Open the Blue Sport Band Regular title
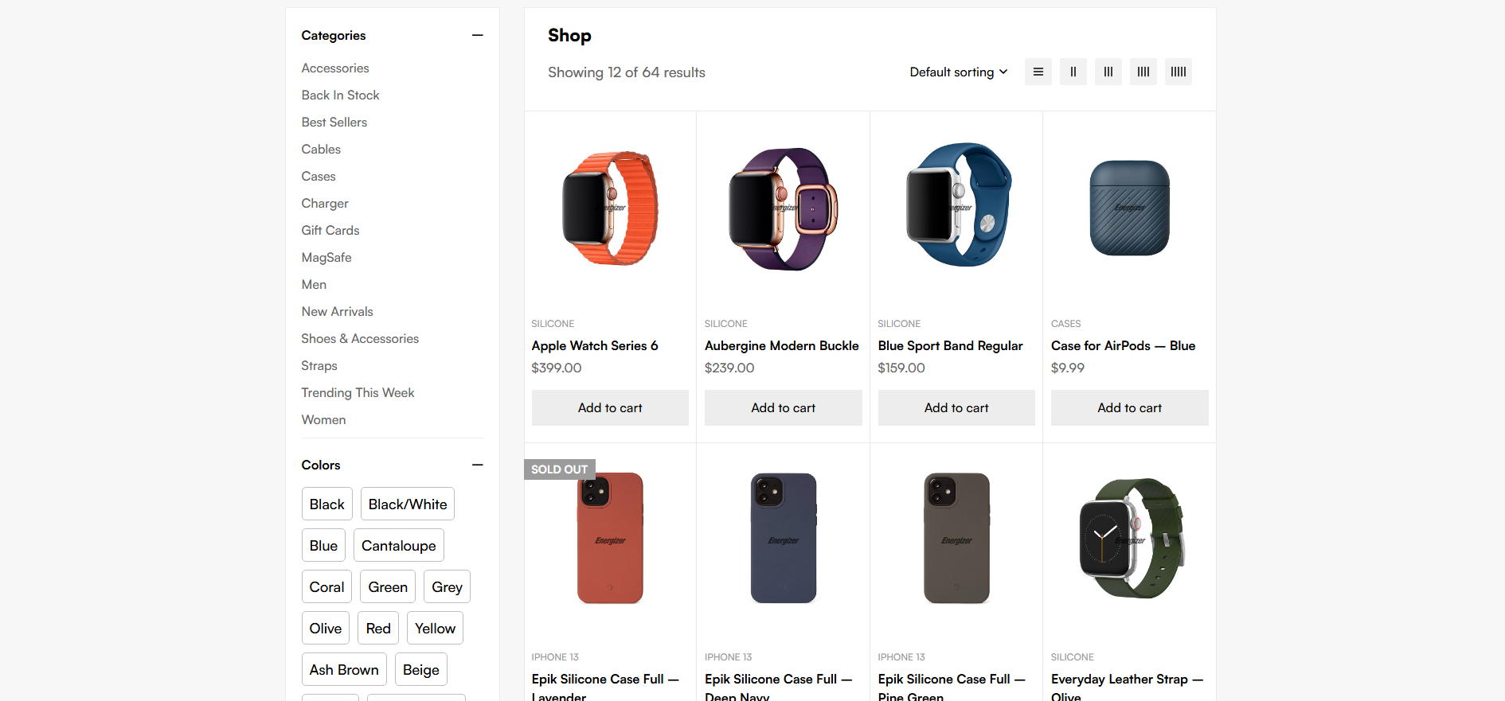 click(x=950, y=345)
